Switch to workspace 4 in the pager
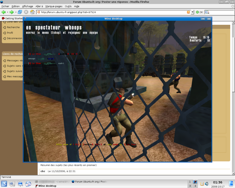 point(195,185)
